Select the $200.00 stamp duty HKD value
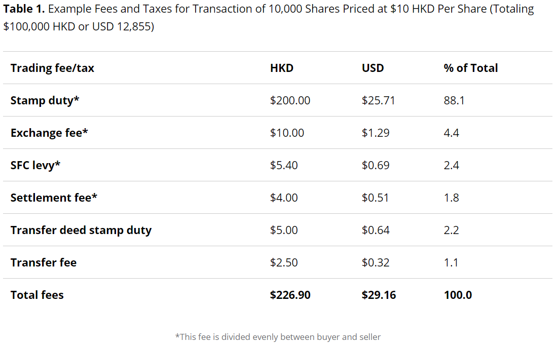 point(290,100)
